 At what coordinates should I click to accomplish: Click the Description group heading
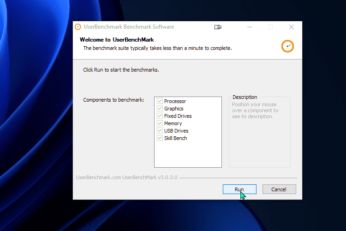(245, 97)
